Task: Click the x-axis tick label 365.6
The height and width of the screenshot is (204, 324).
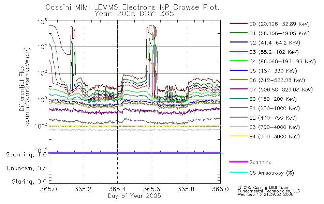Action: point(152,189)
